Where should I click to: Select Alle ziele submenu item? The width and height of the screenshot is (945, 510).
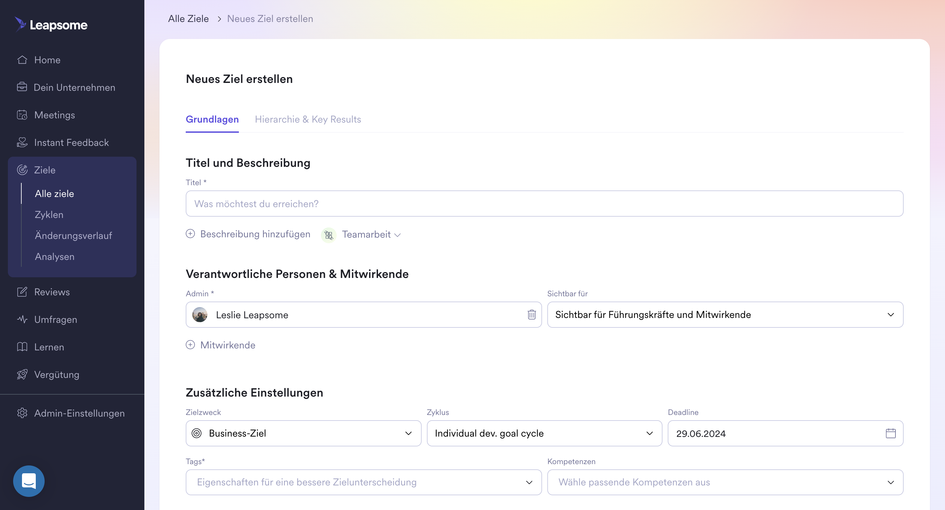[54, 193]
